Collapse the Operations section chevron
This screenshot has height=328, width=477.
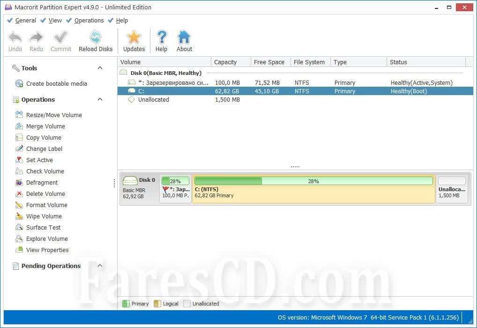pyautogui.click(x=100, y=99)
